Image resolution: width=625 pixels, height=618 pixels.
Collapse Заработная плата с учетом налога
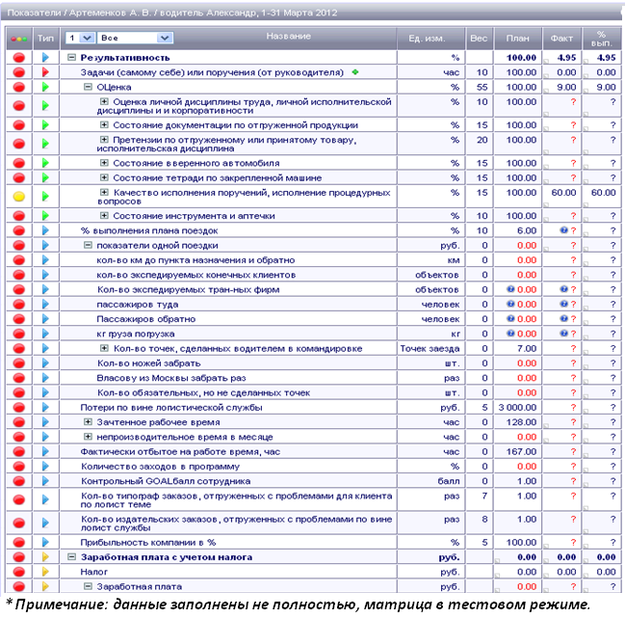click(x=71, y=557)
